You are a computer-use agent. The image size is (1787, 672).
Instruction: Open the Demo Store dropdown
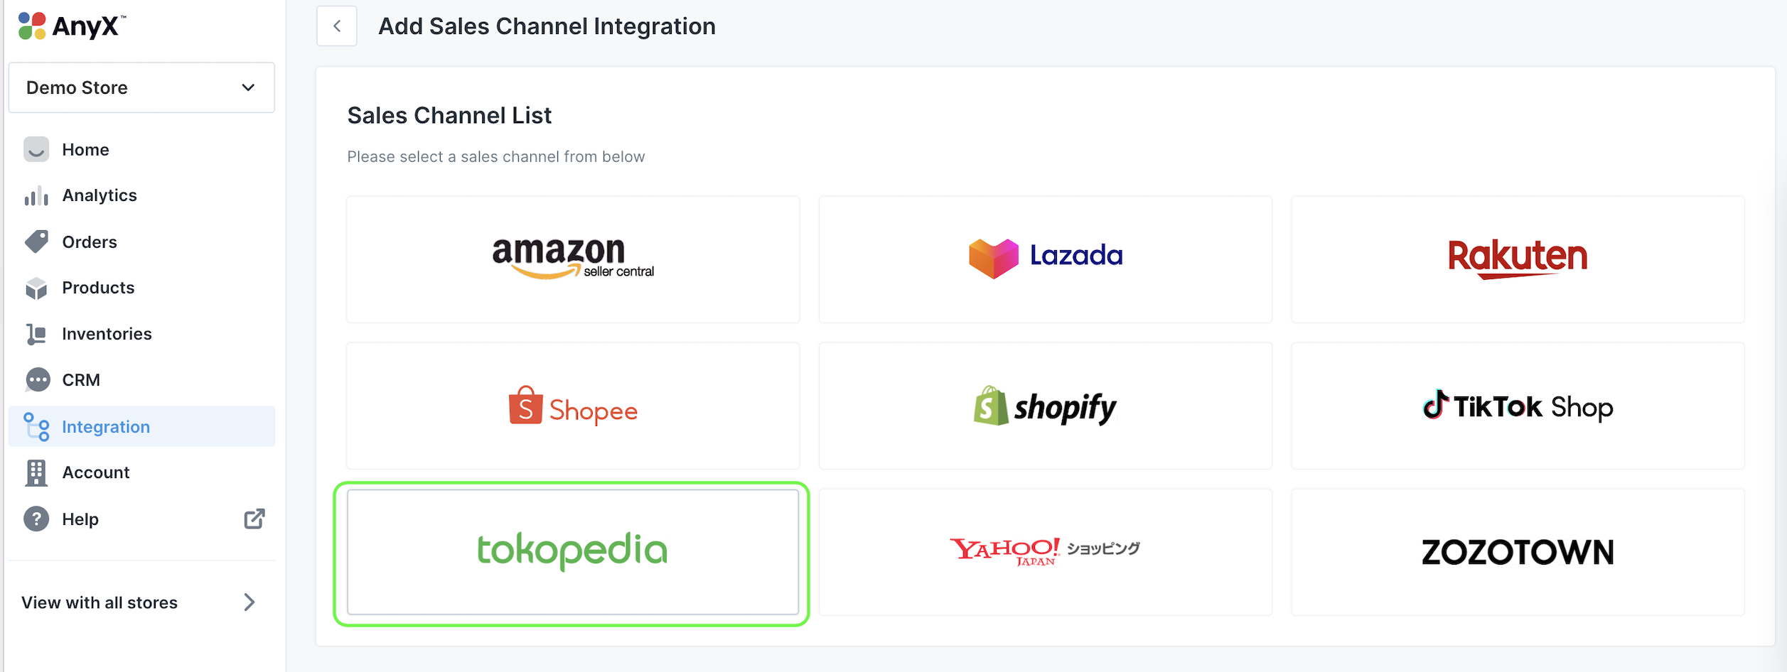(x=141, y=87)
